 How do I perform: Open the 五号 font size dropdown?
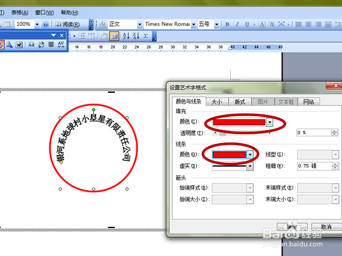pyautogui.click(x=216, y=24)
